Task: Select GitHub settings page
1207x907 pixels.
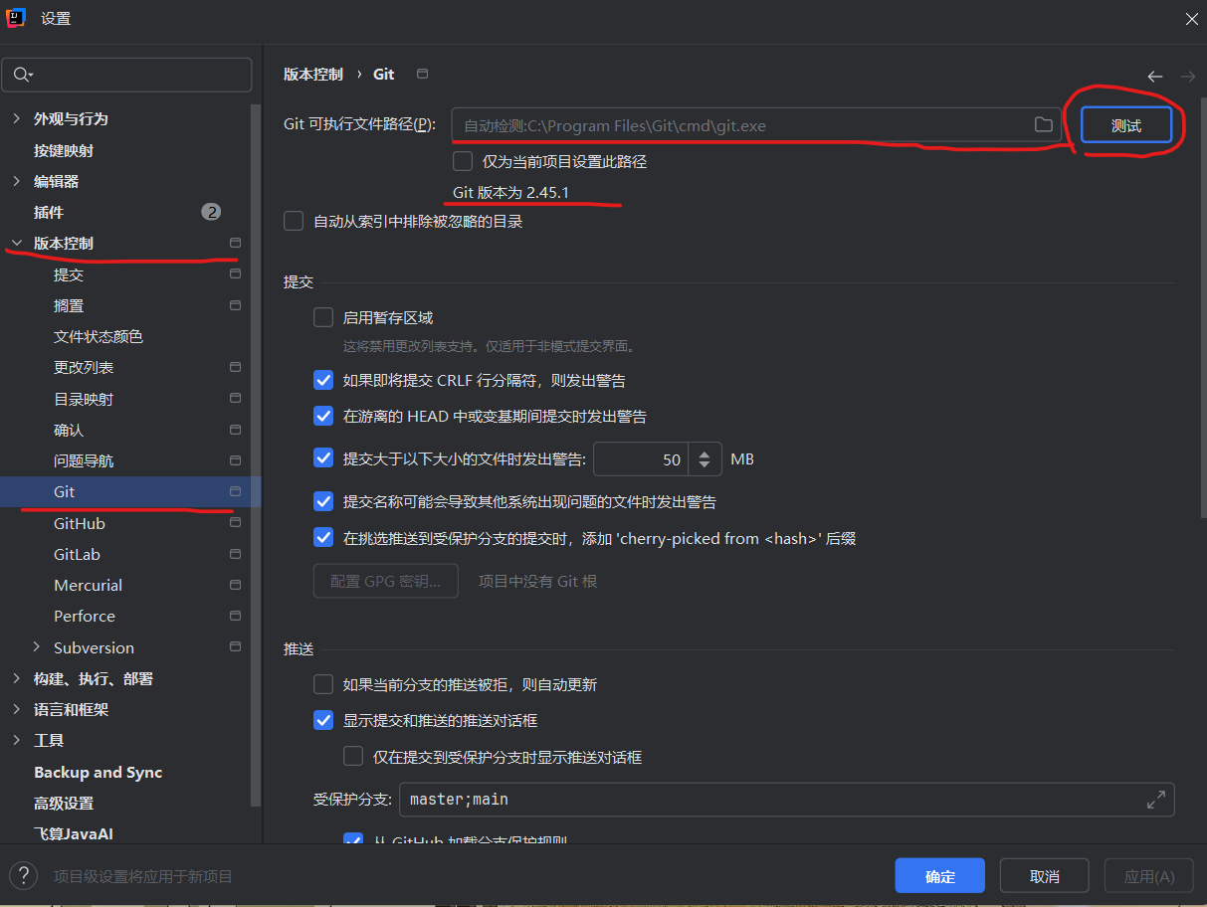Action: (x=80, y=523)
